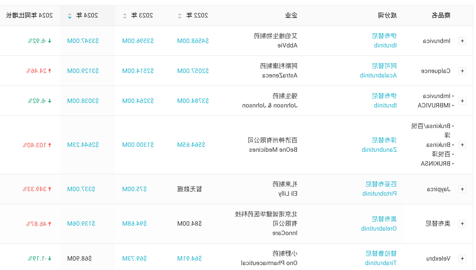Viewport: 476px width, 270px height.
Task: Click the $1300.00M sales value
Action: coord(138,145)
